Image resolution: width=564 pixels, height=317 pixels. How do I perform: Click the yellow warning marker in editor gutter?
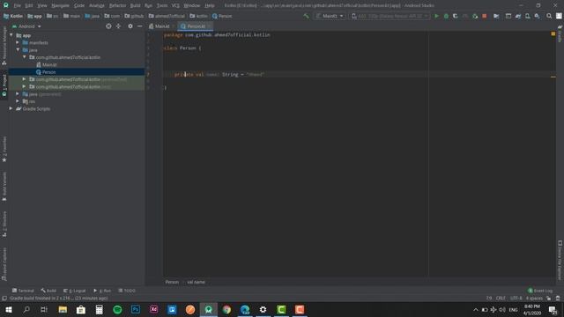point(553,33)
